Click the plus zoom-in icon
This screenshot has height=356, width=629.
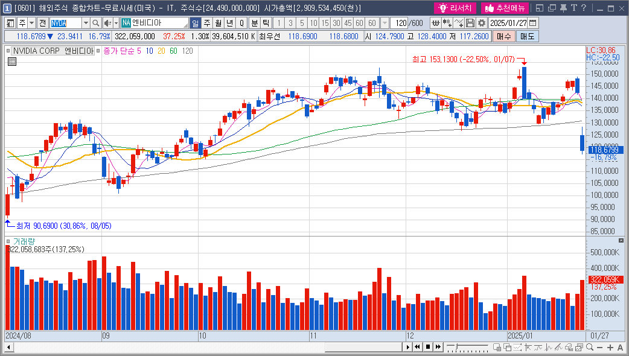tap(610, 347)
